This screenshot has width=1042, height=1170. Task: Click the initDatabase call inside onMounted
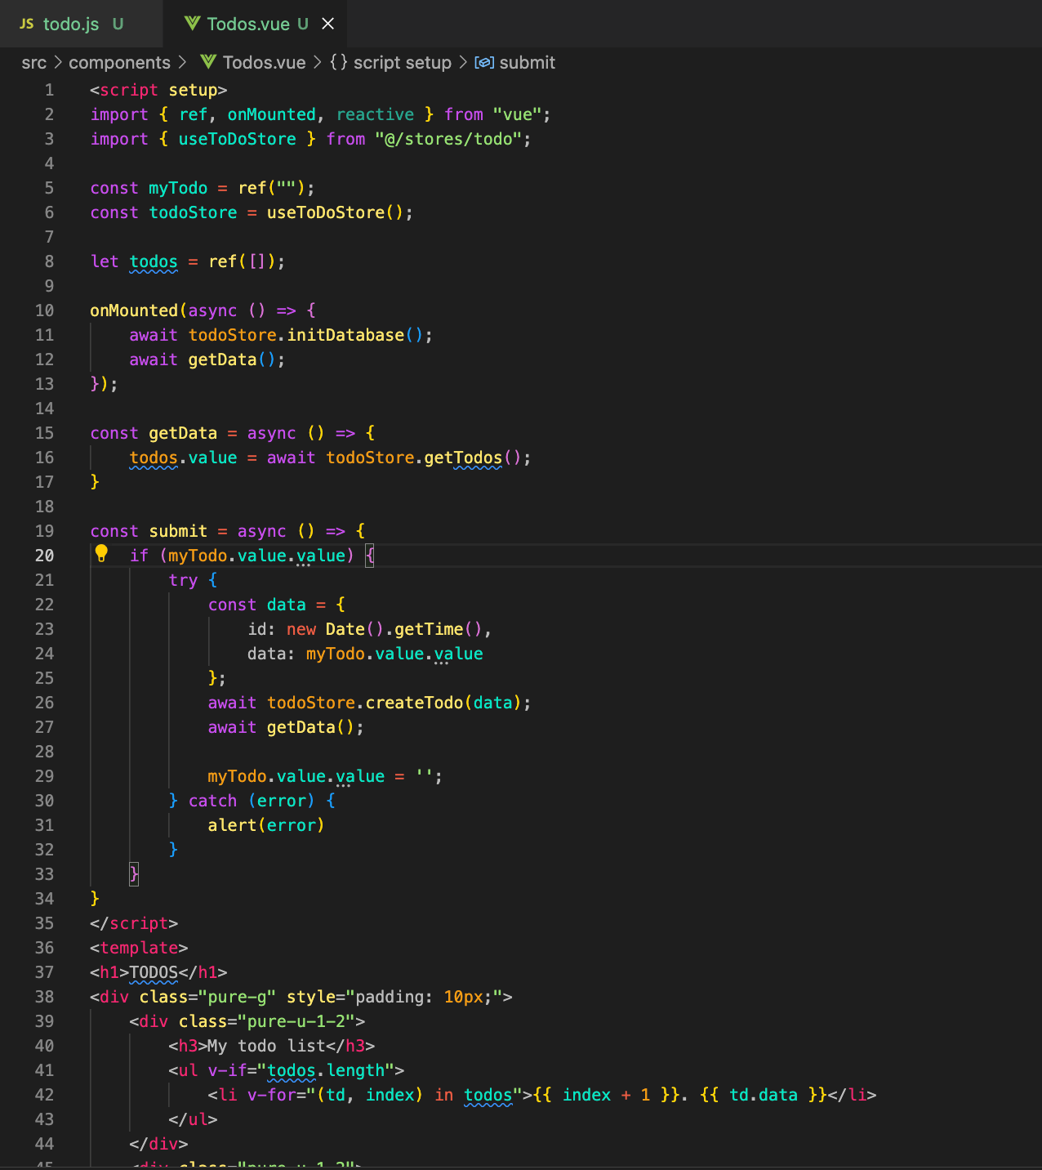tap(345, 335)
